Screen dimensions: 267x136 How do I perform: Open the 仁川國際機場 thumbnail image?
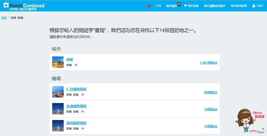(x=58, y=92)
